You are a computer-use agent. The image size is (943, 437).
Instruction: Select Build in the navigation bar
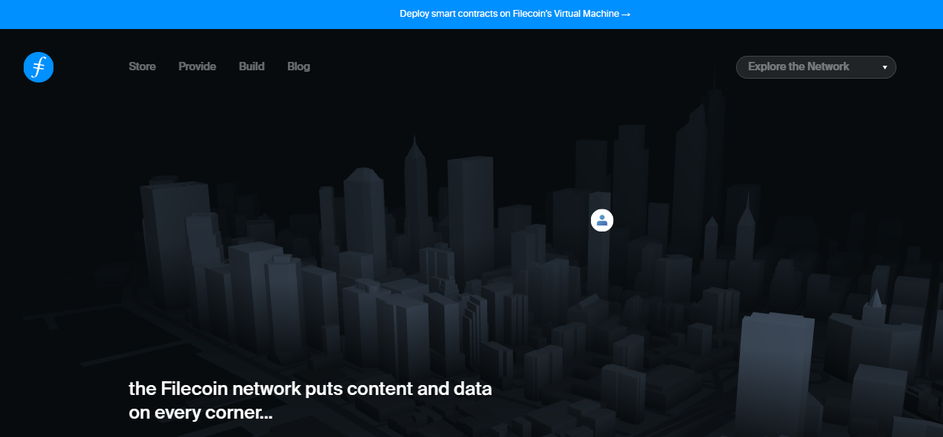(251, 66)
